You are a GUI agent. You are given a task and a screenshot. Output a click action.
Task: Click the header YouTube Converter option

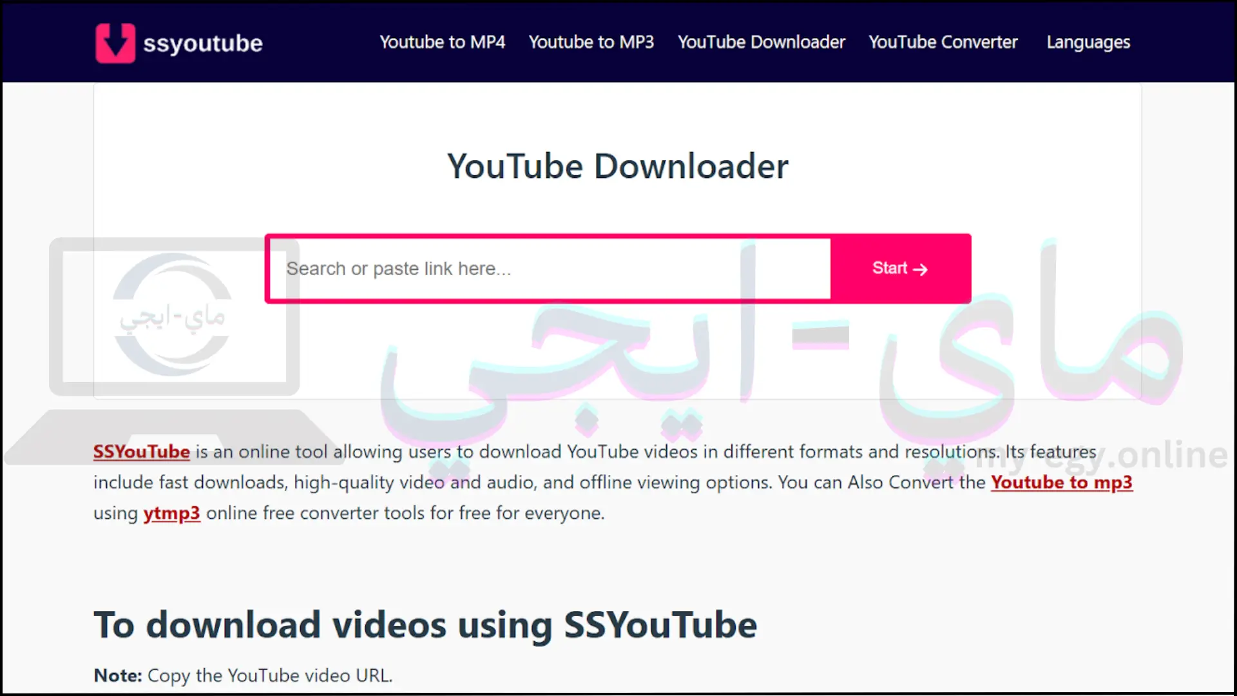(x=943, y=42)
